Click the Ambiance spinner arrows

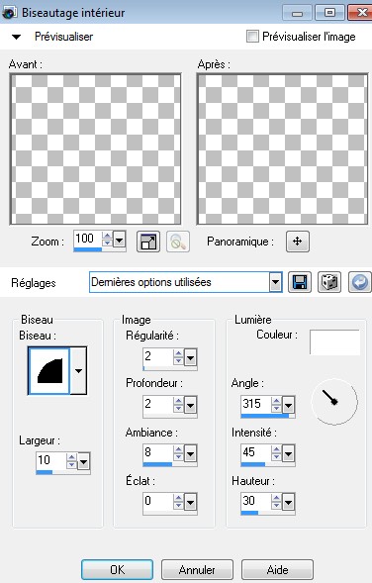pyautogui.click(x=178, y=453)
